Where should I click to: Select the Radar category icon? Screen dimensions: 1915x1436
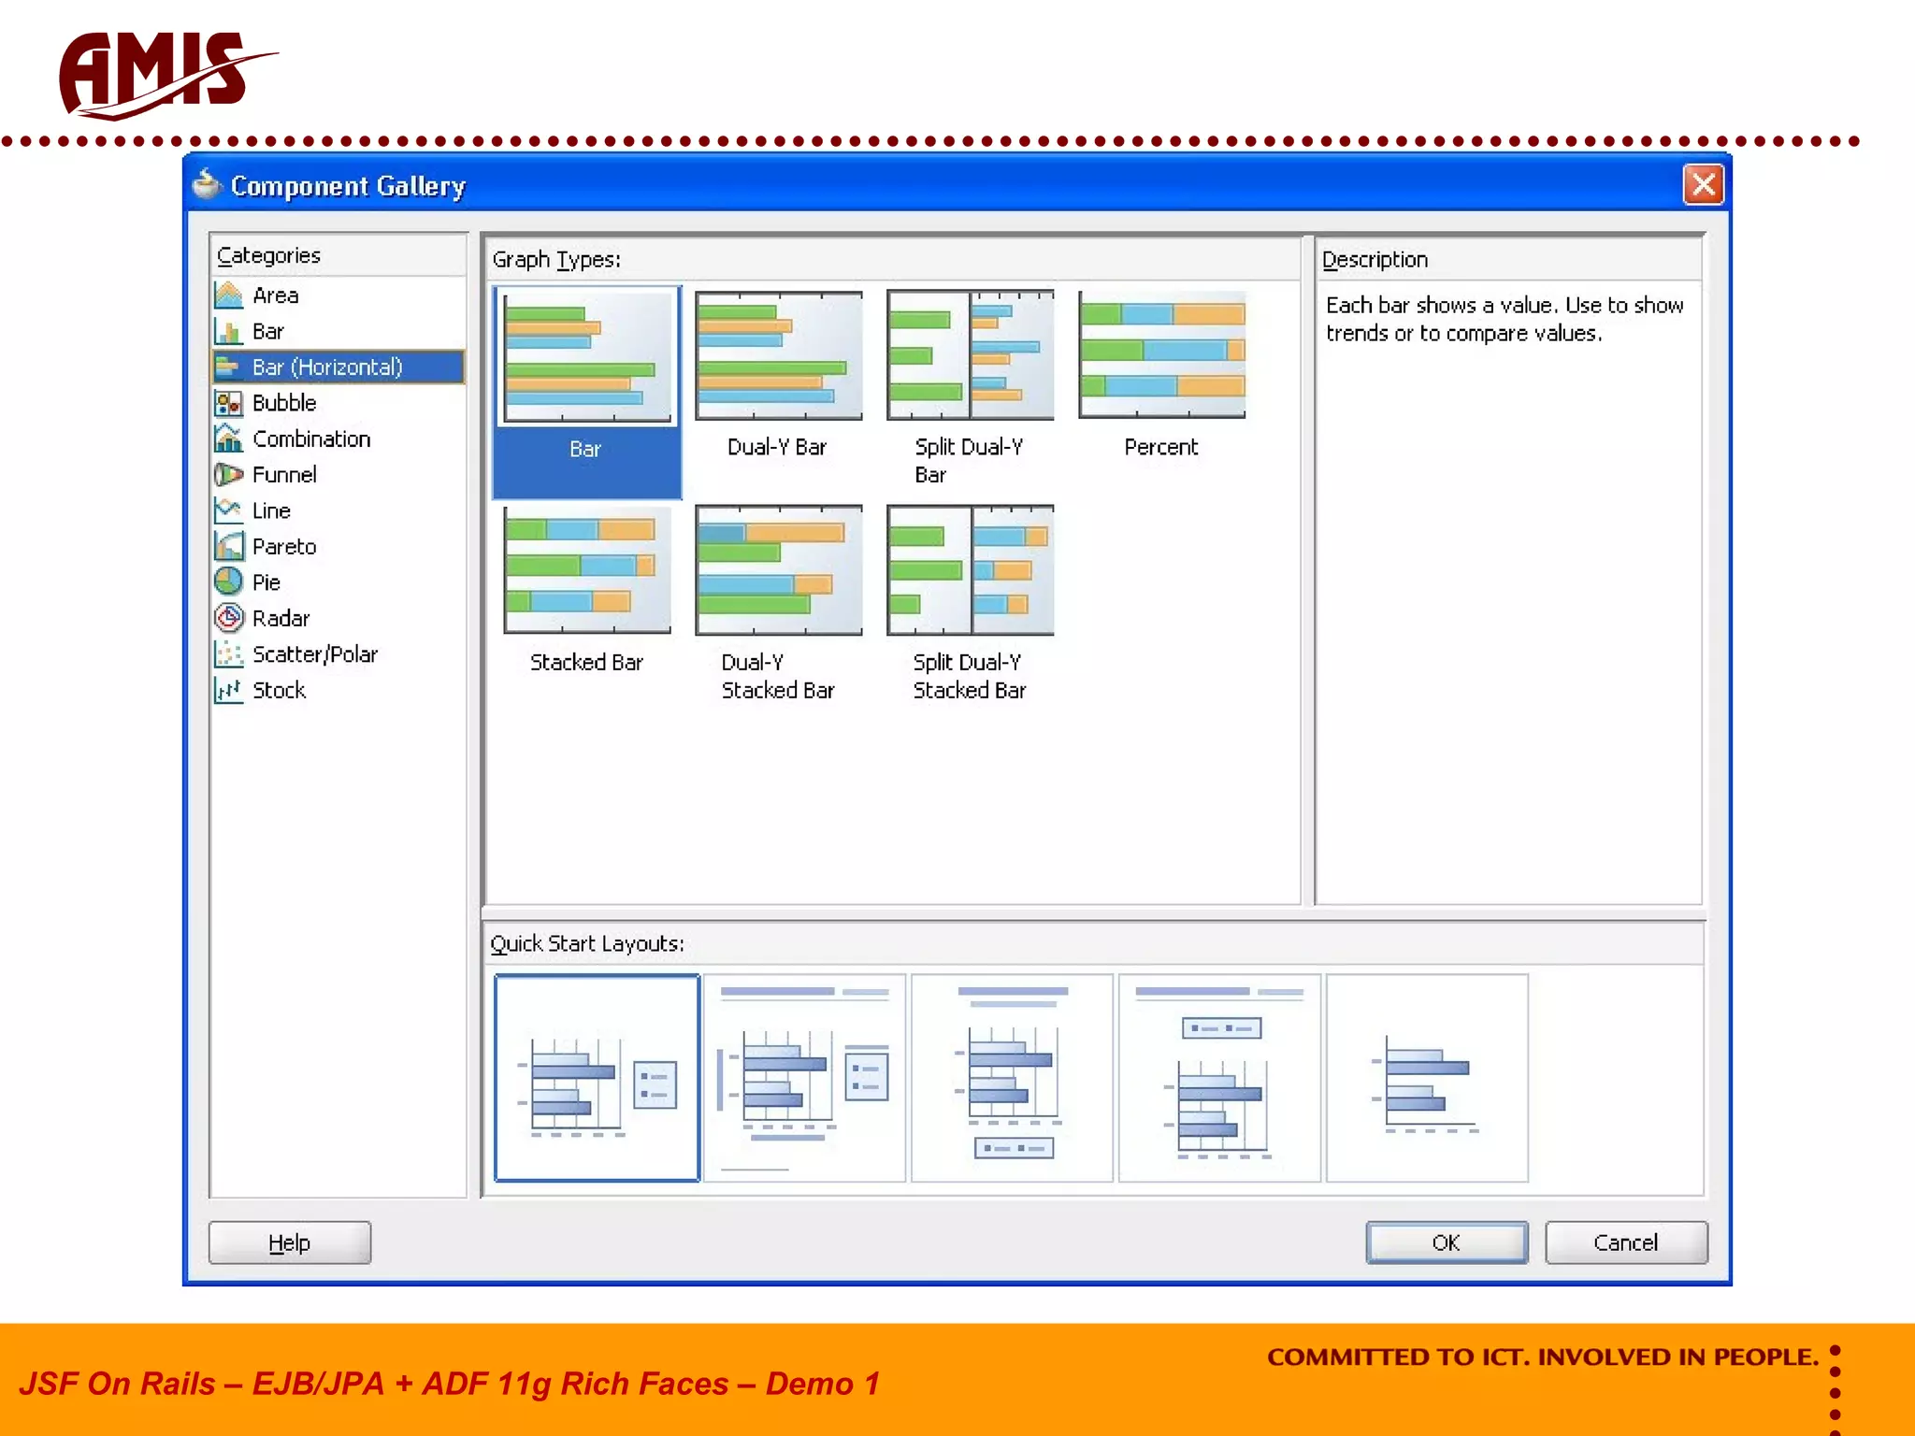tap(228, 618)
